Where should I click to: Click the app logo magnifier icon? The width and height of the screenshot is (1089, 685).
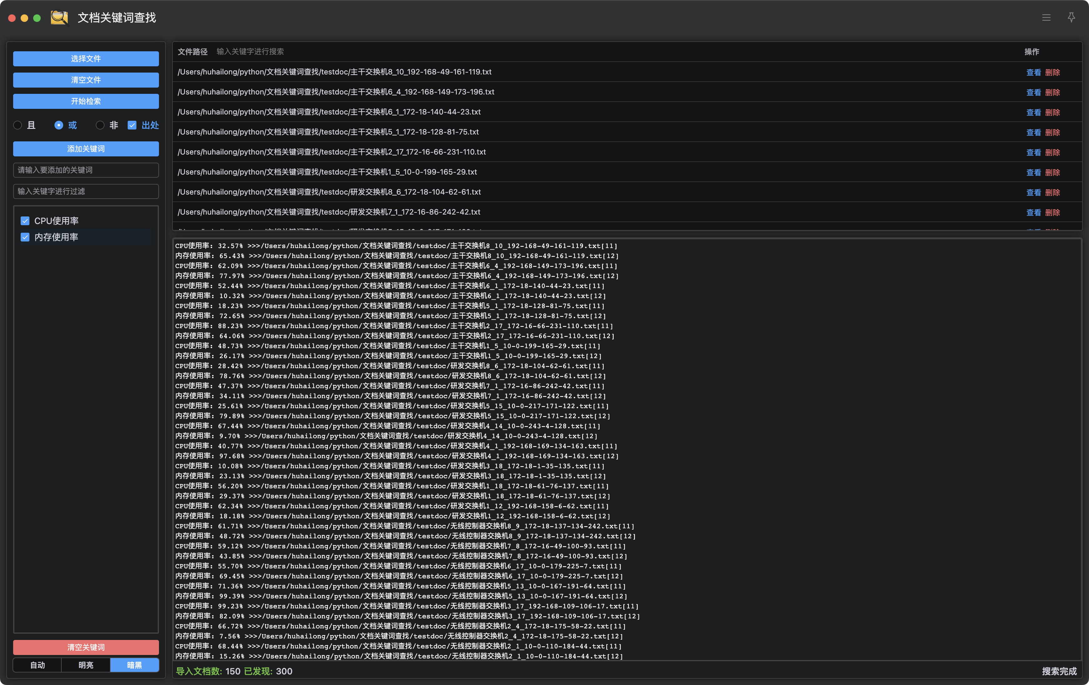pyautogui.click(x=59, y=18)
